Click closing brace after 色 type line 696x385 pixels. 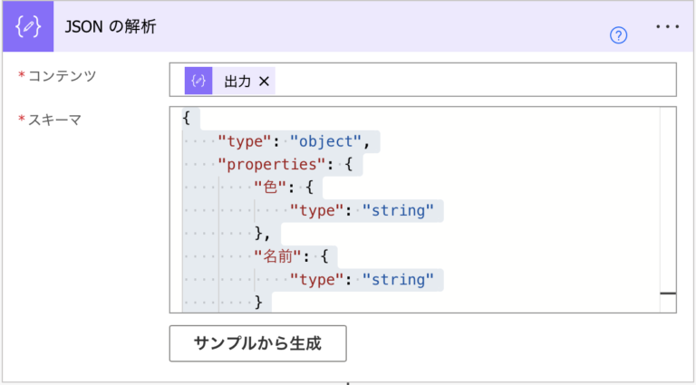point(259,234)
